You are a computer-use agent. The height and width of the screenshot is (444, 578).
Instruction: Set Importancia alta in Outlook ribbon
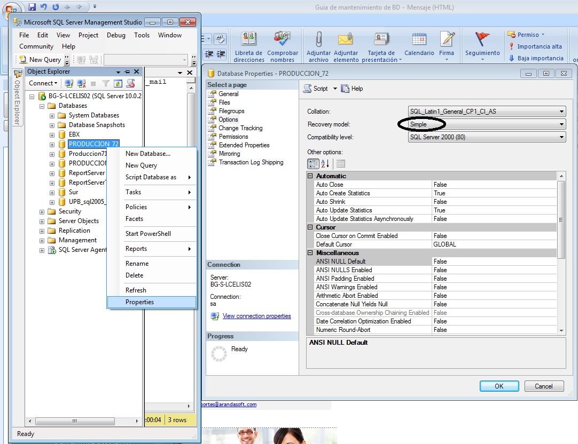[536, 46]
